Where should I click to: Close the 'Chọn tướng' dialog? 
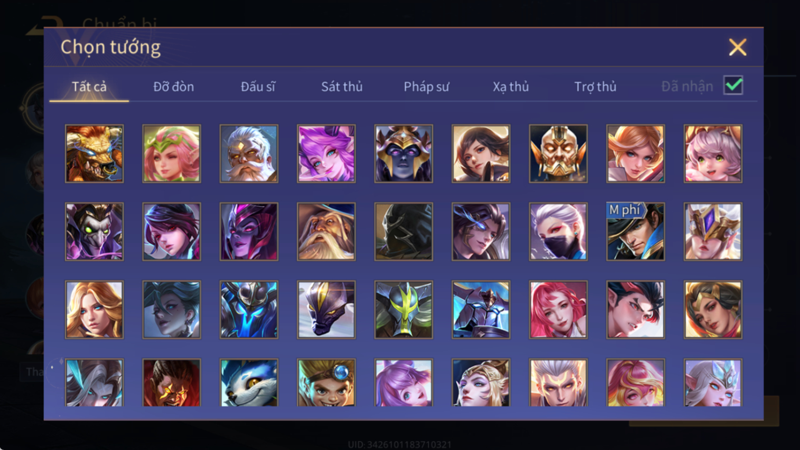(x=738, y=48)
